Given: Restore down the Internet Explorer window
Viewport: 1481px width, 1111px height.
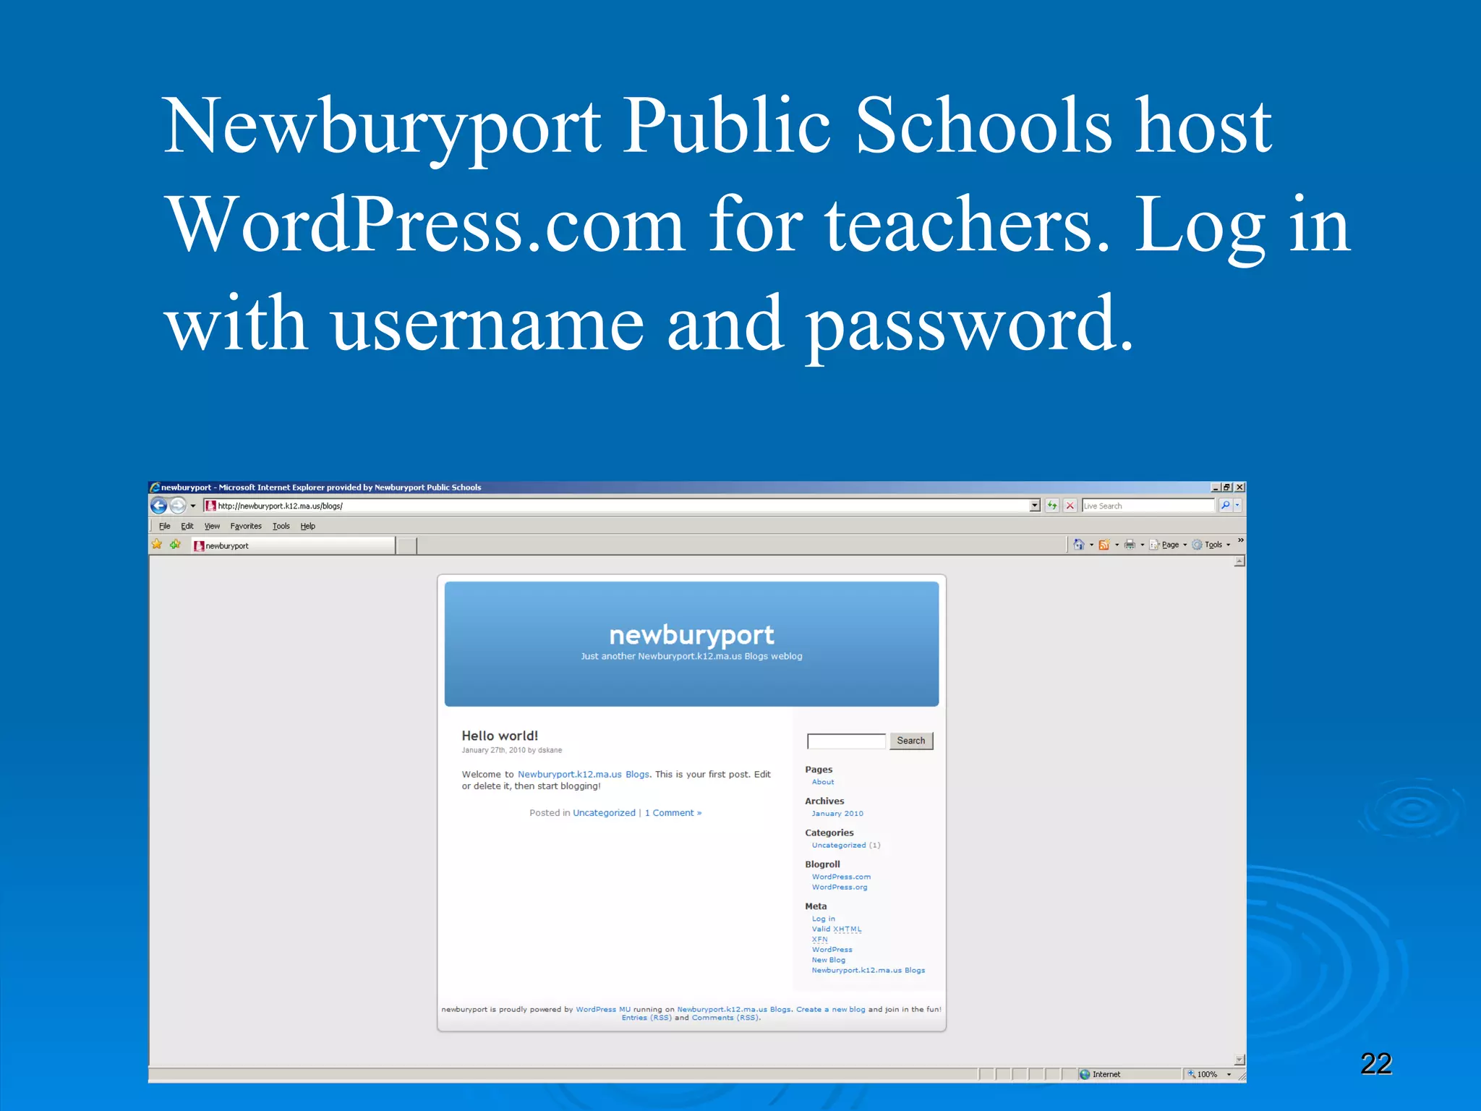Looking at the screenshot, I should pyautogui.click(x=1227, y=487).
